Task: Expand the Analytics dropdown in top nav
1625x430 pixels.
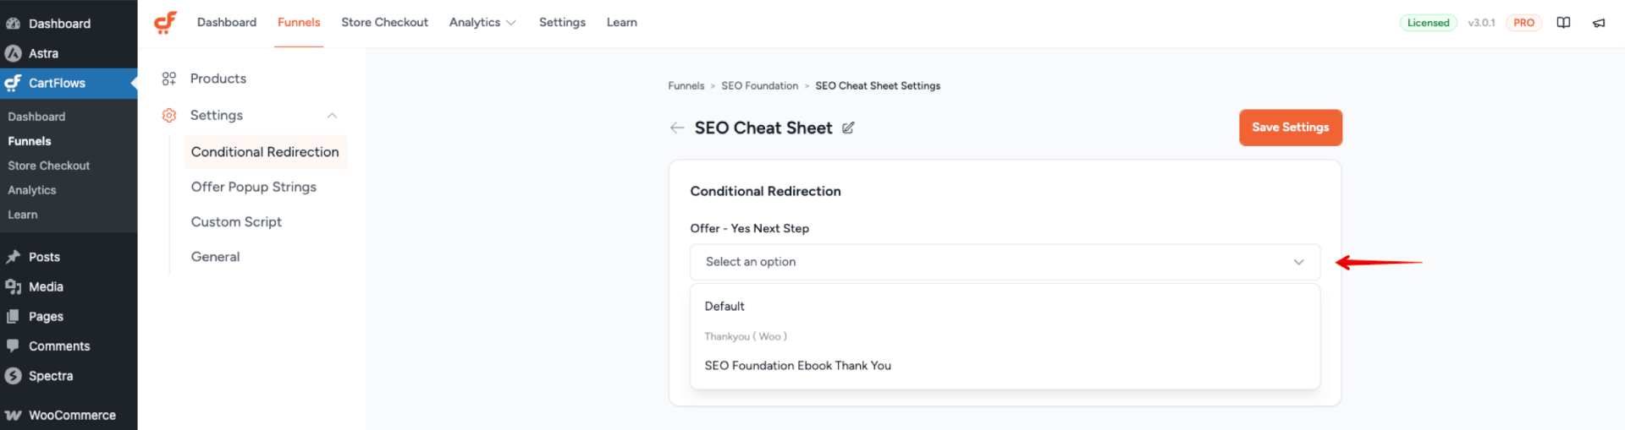Action: coord(482,23)
